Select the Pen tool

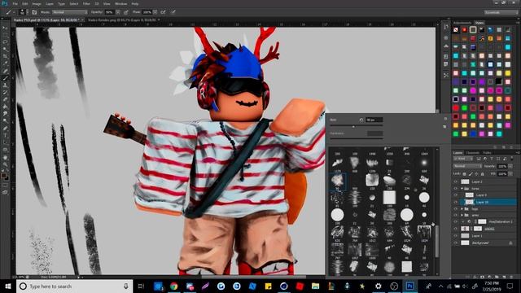(5, 129)
